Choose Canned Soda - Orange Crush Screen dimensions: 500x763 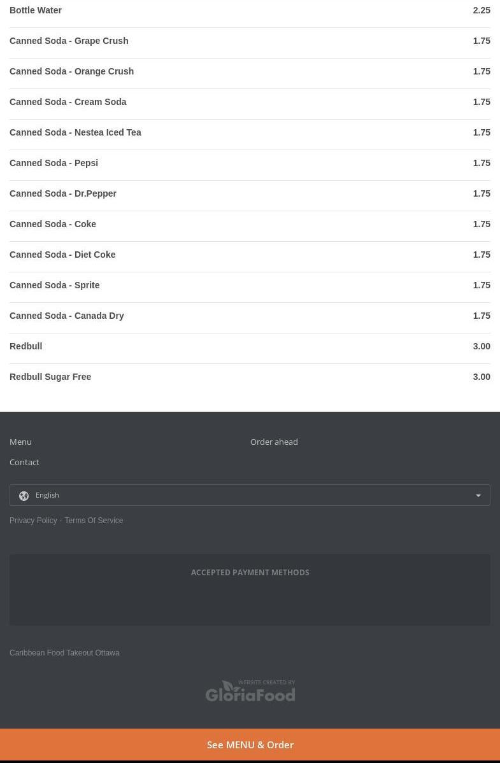(x=71, y=71)
